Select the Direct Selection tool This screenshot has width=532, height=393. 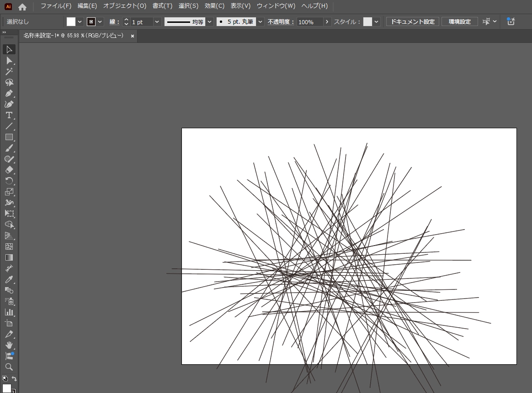pyautogui.click(x=9, y=60)
